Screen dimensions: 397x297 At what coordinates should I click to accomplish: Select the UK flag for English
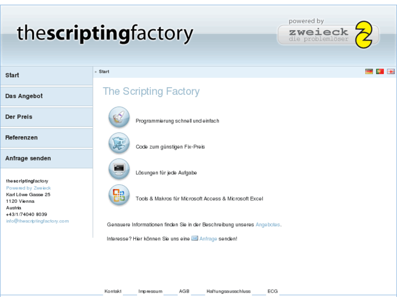(x=390, y=71)
